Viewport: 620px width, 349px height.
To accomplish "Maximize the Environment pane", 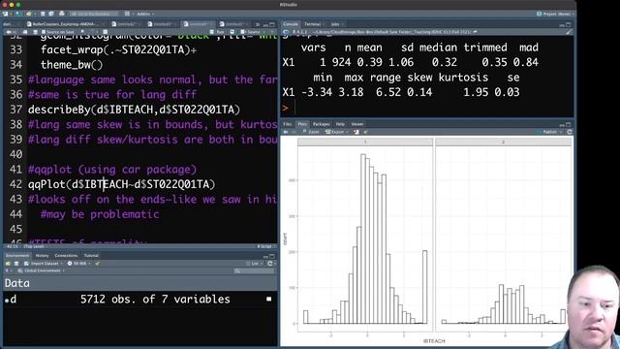I will click(x=271, y=256).
